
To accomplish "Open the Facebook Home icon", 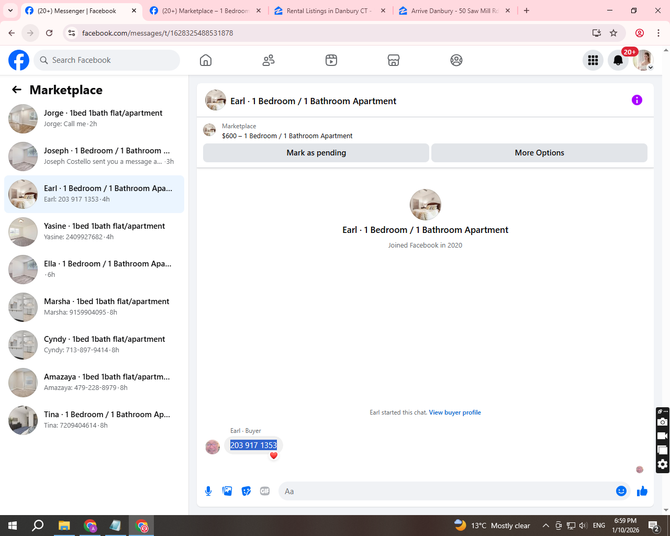I will click(206, 60).
